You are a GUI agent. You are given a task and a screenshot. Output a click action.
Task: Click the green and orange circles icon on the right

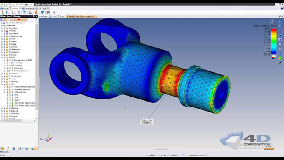point(280,58)
